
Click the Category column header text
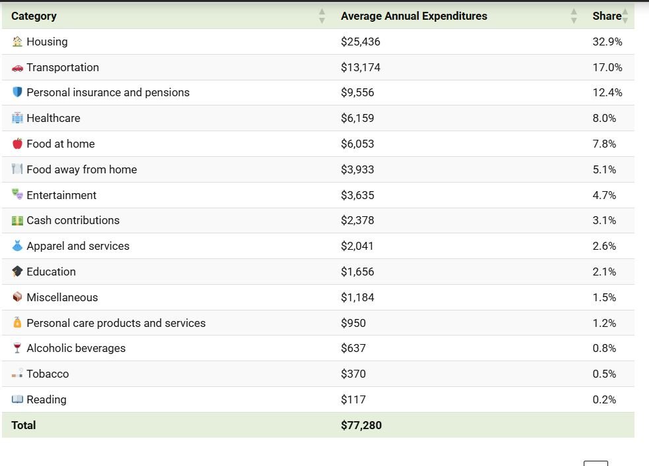[34, 16]
